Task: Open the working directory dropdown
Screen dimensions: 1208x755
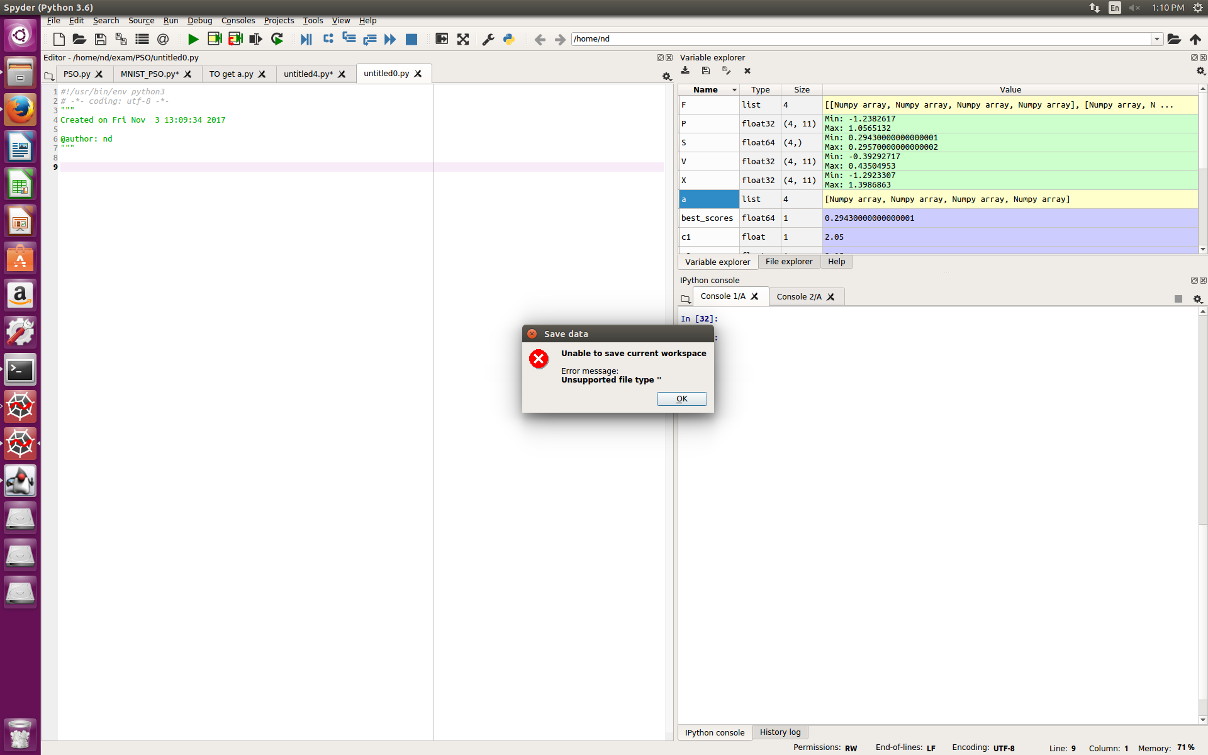Action: point(1158,38)
